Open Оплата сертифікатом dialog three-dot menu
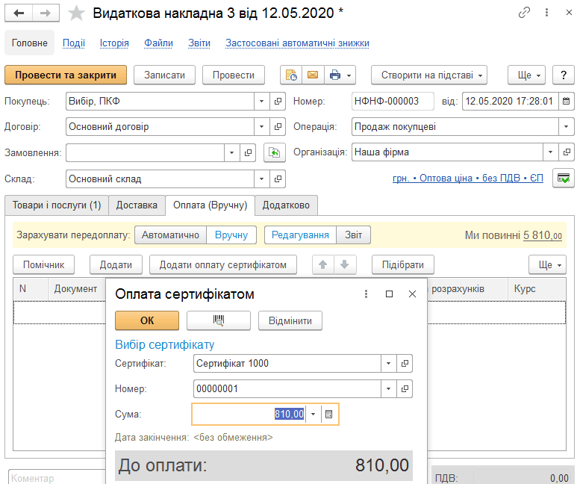This screenshot has height=484, width=577. (366, 294)
